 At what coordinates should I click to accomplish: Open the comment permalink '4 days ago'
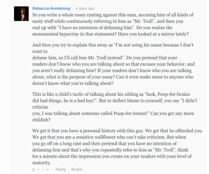coord(85,9)
